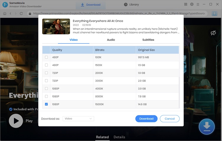Navigate forward with the right arrow
This screenshot has width=222, height=141.
pos(16,14)
